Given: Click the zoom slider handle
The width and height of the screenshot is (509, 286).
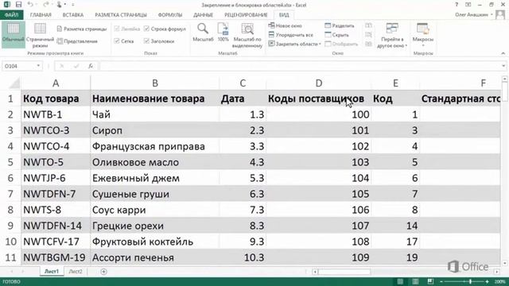Looking at the screenshot, I should pyautogui.click(x=470, y=281).
